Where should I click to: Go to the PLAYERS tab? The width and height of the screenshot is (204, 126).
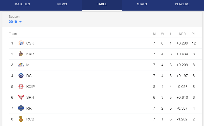(182, 4)
